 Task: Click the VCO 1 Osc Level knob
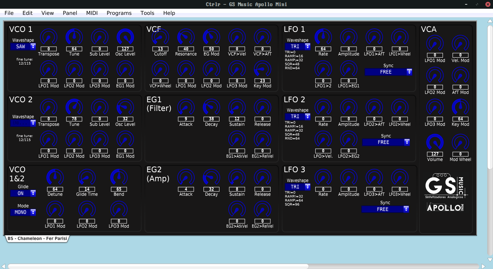click(125, 37)
